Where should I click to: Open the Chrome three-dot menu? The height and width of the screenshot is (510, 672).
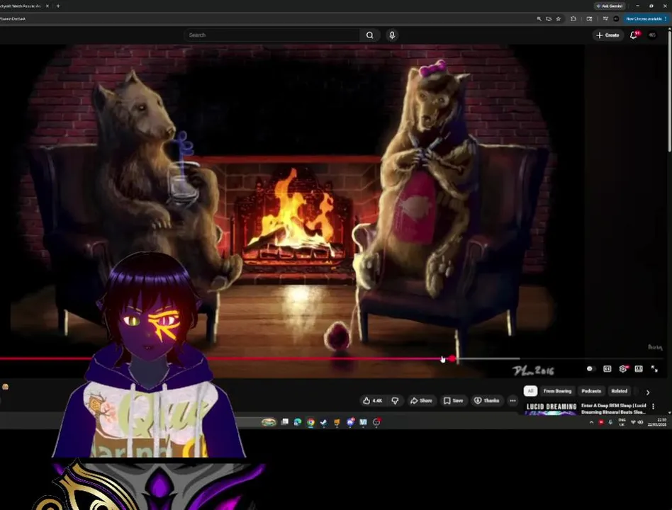click(665, 19)
